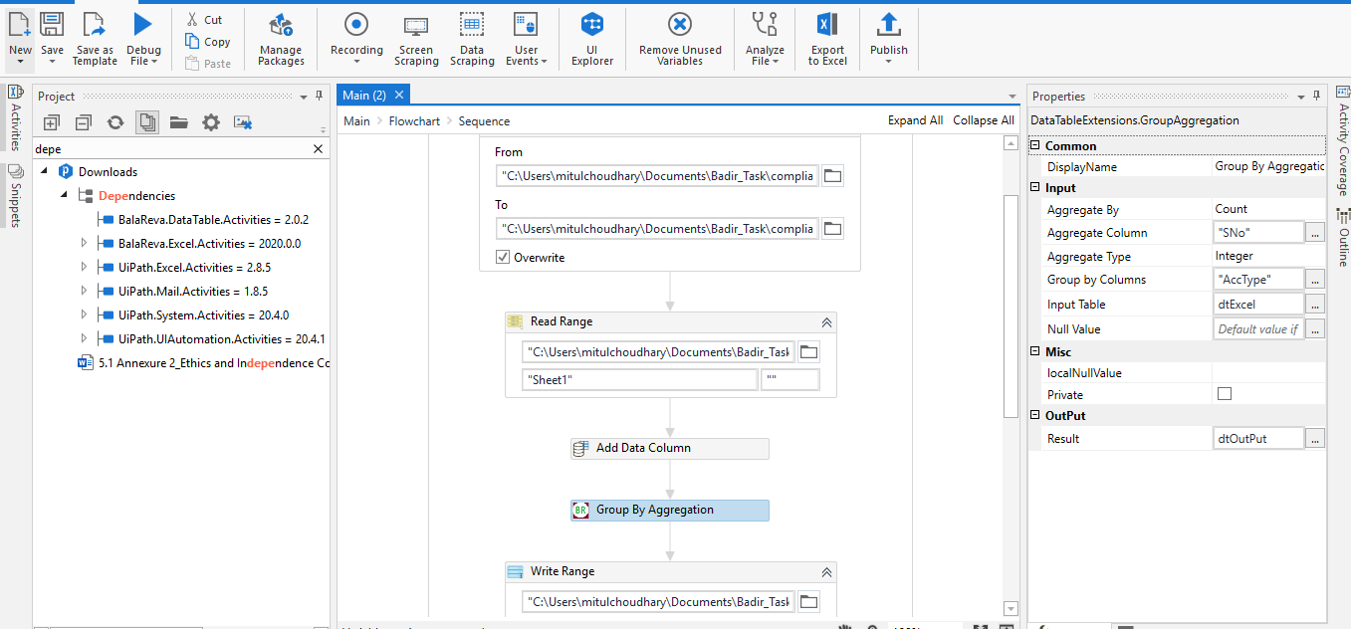Viewport: 1351px width, 629px height.
Task: Open the Publish dropdown
Action: tap(888, 62)
